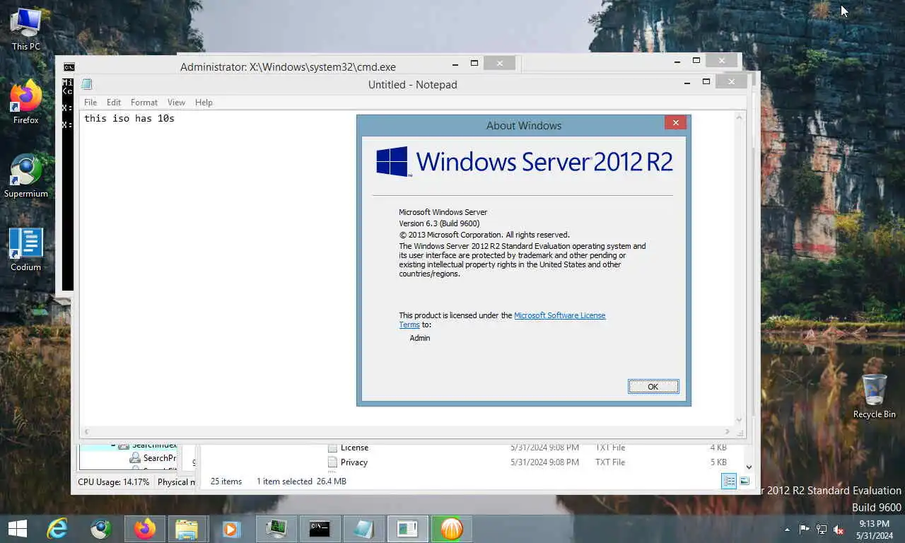Open the This PC desktop icon
The height and width of the screenshot is (543, 905).
26,30
